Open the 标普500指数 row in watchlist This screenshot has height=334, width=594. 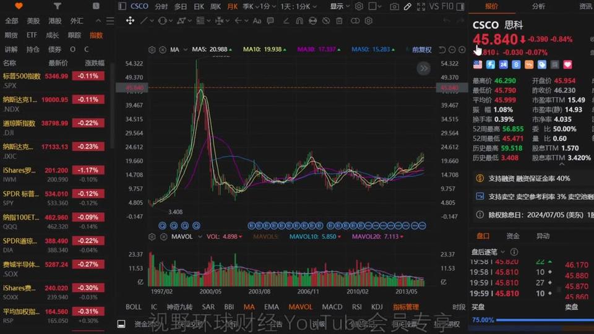point(53,80)
